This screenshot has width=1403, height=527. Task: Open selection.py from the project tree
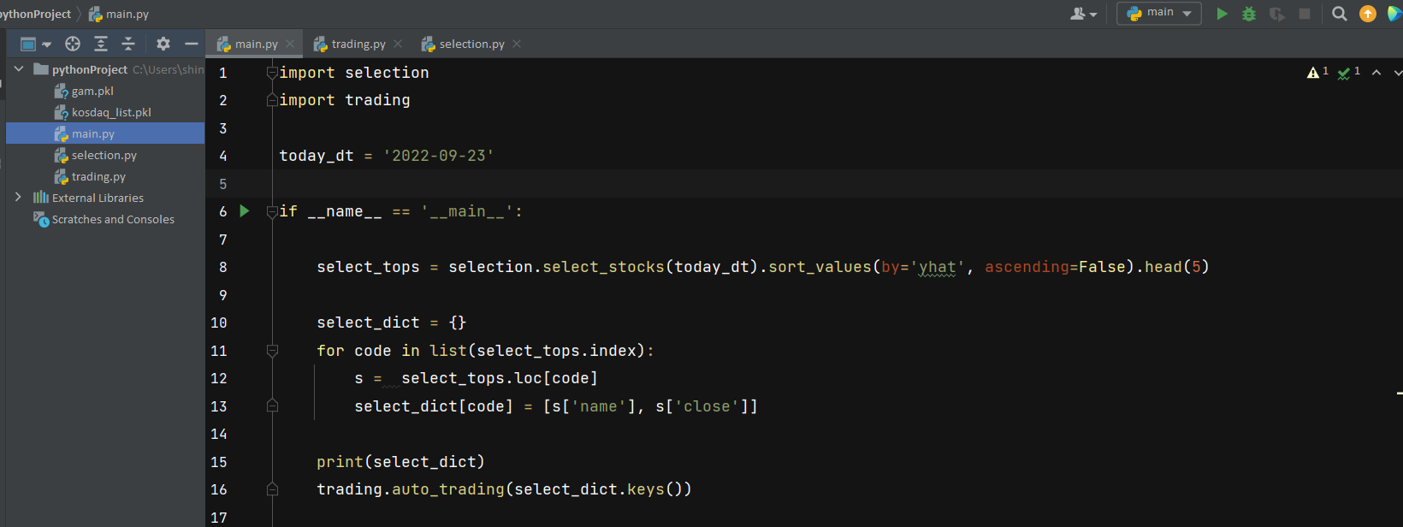(x=104, y=155)
